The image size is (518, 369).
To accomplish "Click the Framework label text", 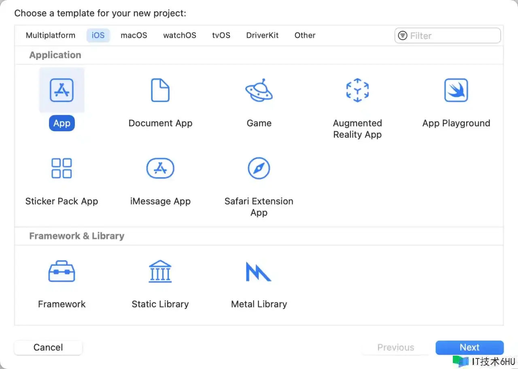I will 62,304.
